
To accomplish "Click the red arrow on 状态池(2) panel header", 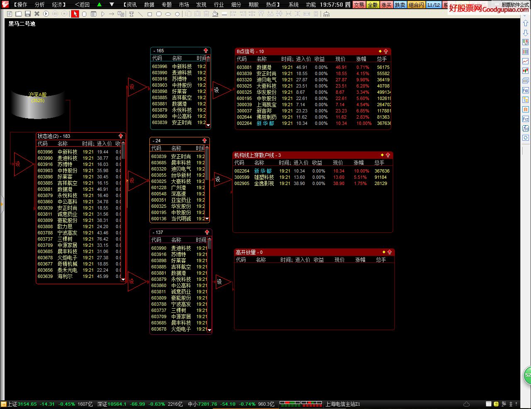I will [x=121, y=136].
